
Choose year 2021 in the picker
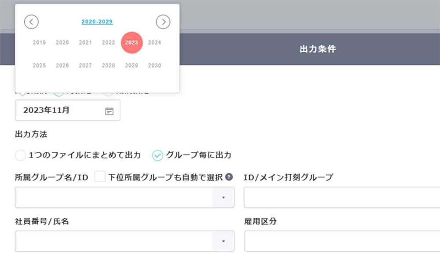pos(85,43)
